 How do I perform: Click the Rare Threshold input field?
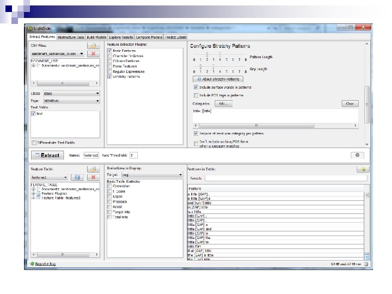[x=133, y=155]
